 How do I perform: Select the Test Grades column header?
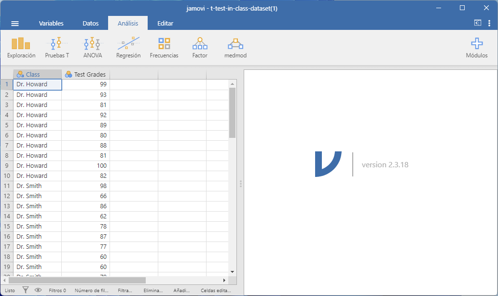click(85, 74)
